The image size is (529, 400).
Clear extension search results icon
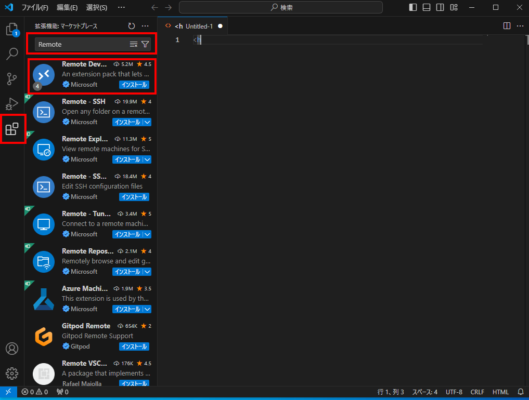[x=134, y=45]
